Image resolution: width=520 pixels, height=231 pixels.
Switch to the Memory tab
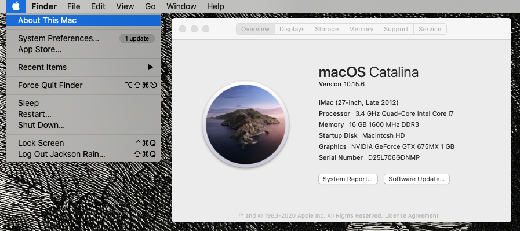click(361, 29)
